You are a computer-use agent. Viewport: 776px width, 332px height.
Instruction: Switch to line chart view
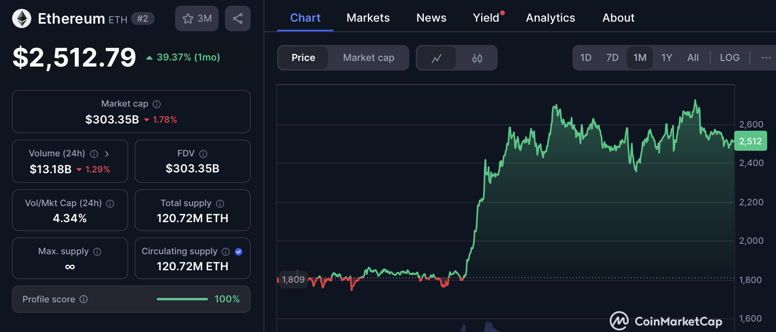click(437, 58)
